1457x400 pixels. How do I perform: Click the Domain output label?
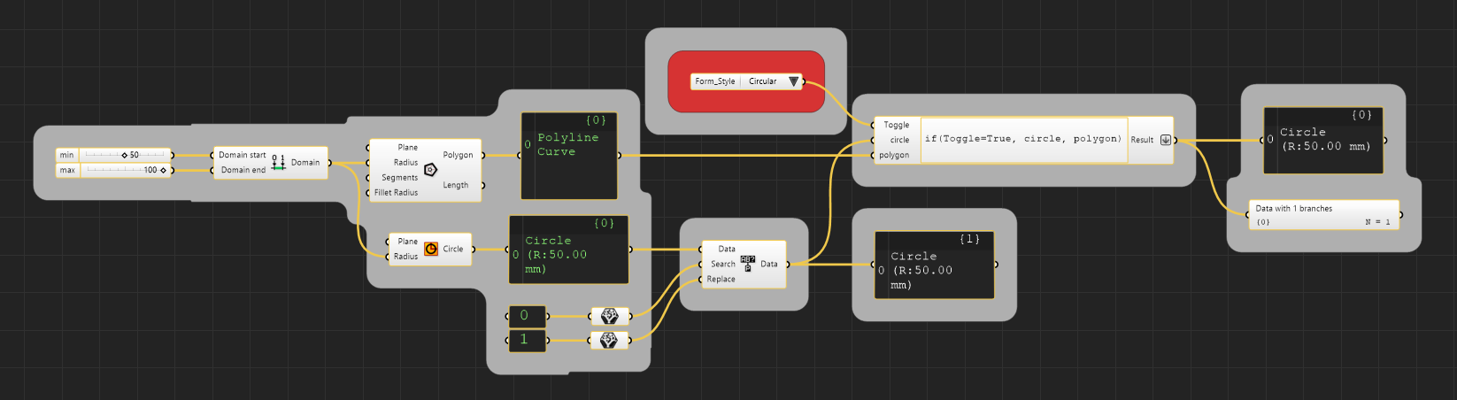[305, 163]
